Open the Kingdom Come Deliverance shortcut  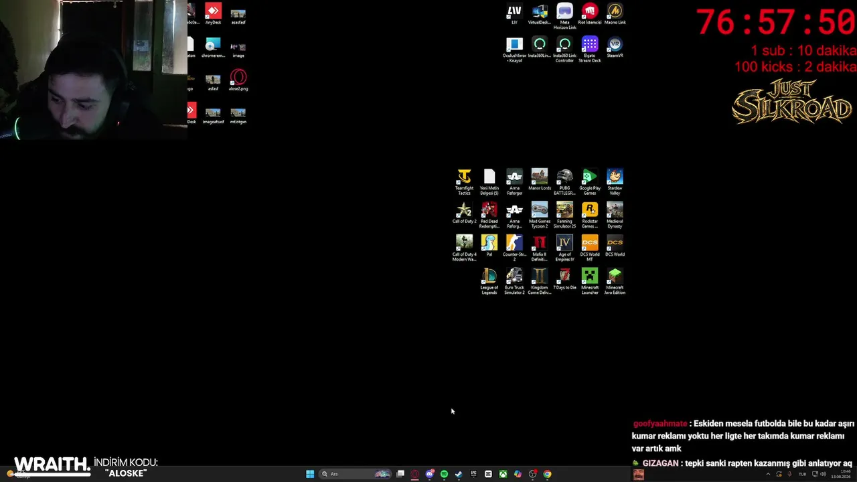pos(540,282)
